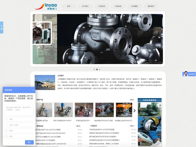Screen dimensions: 196x147
Task: Open 更多 link for 新闻动态
Action: point(78,126)
